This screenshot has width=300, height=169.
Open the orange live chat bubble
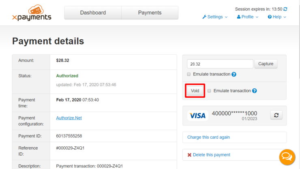point(287,157)
